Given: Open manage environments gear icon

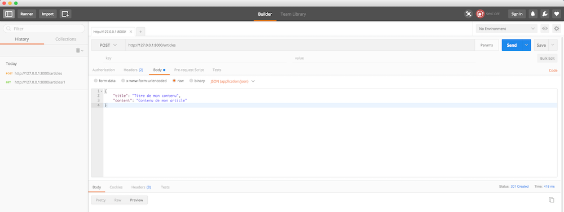Looking at the screenshot, I should coord(557,29).
